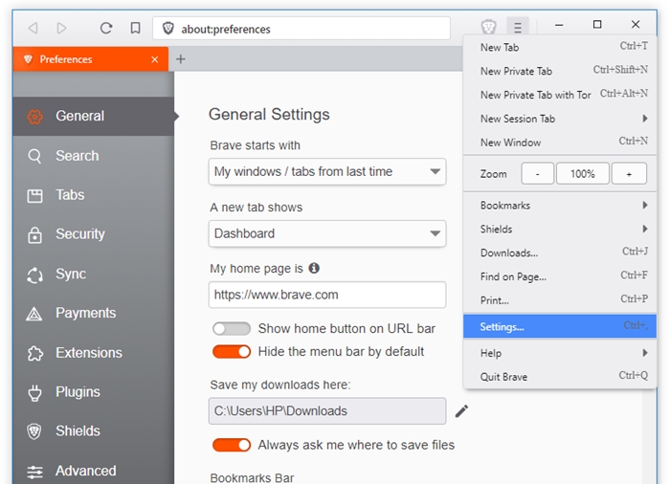Screen dimensions: 670x484
Task: Toggle Hide the menu bar by default
Action: click(232, 352)
